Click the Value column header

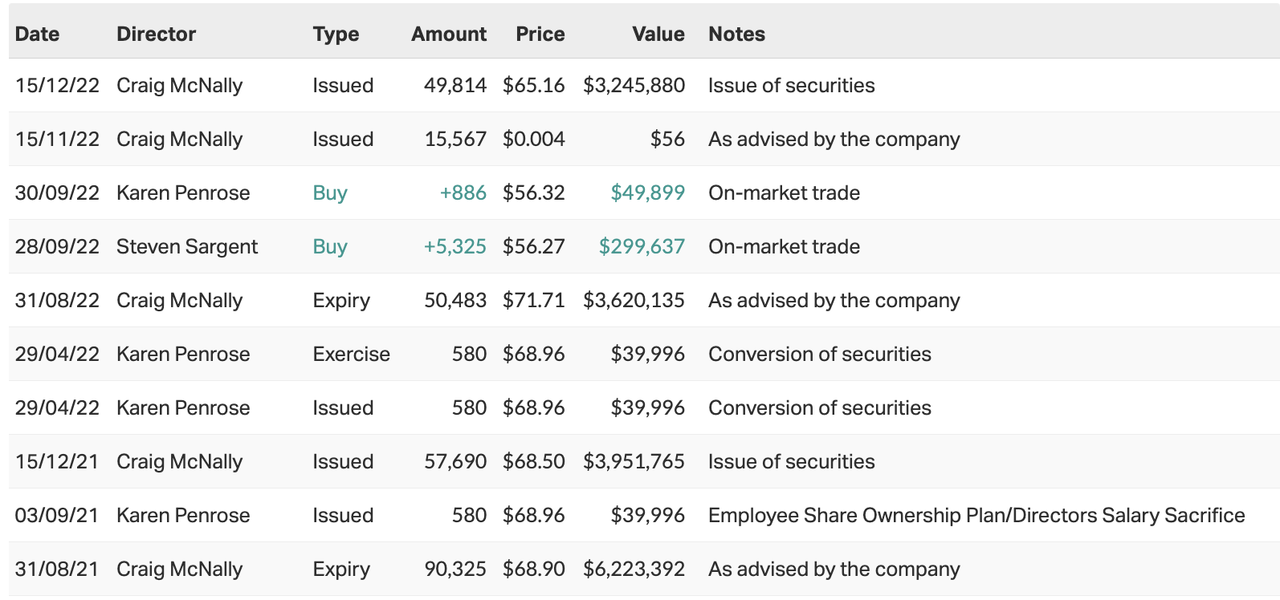coord(658,34)
